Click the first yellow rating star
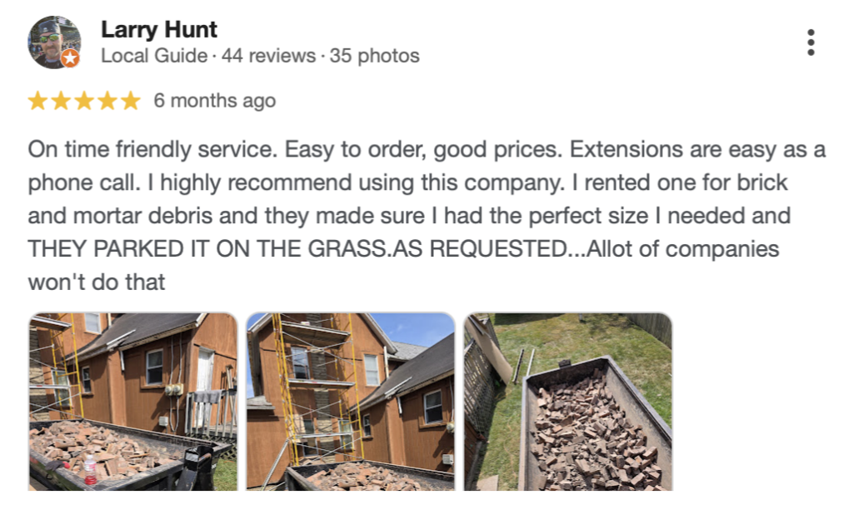Viewport: 853px width, 515px height. click(37, 102)
